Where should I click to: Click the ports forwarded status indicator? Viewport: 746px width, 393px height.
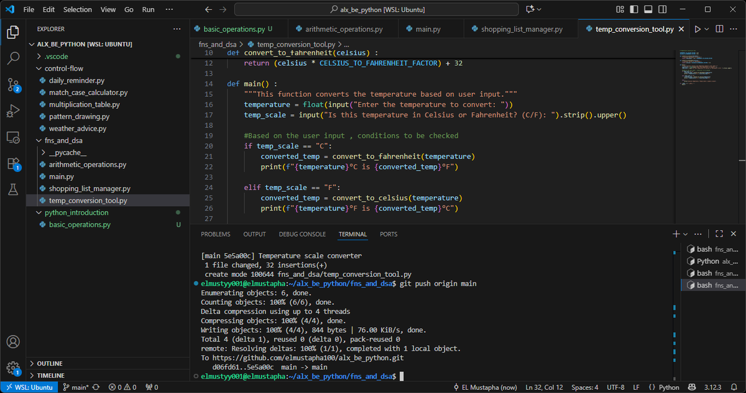pos(152,387)
